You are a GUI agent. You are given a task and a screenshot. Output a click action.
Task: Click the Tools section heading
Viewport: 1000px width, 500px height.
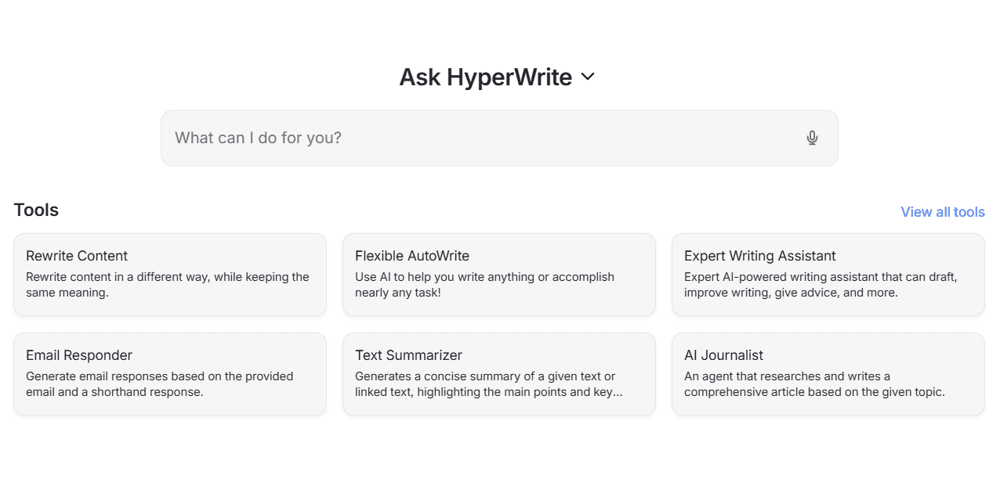pos(36,210)
